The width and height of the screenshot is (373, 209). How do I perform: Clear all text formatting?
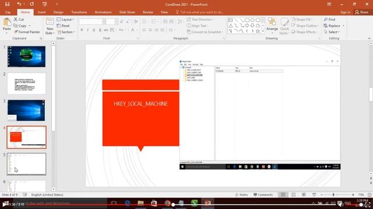(136, 21)
